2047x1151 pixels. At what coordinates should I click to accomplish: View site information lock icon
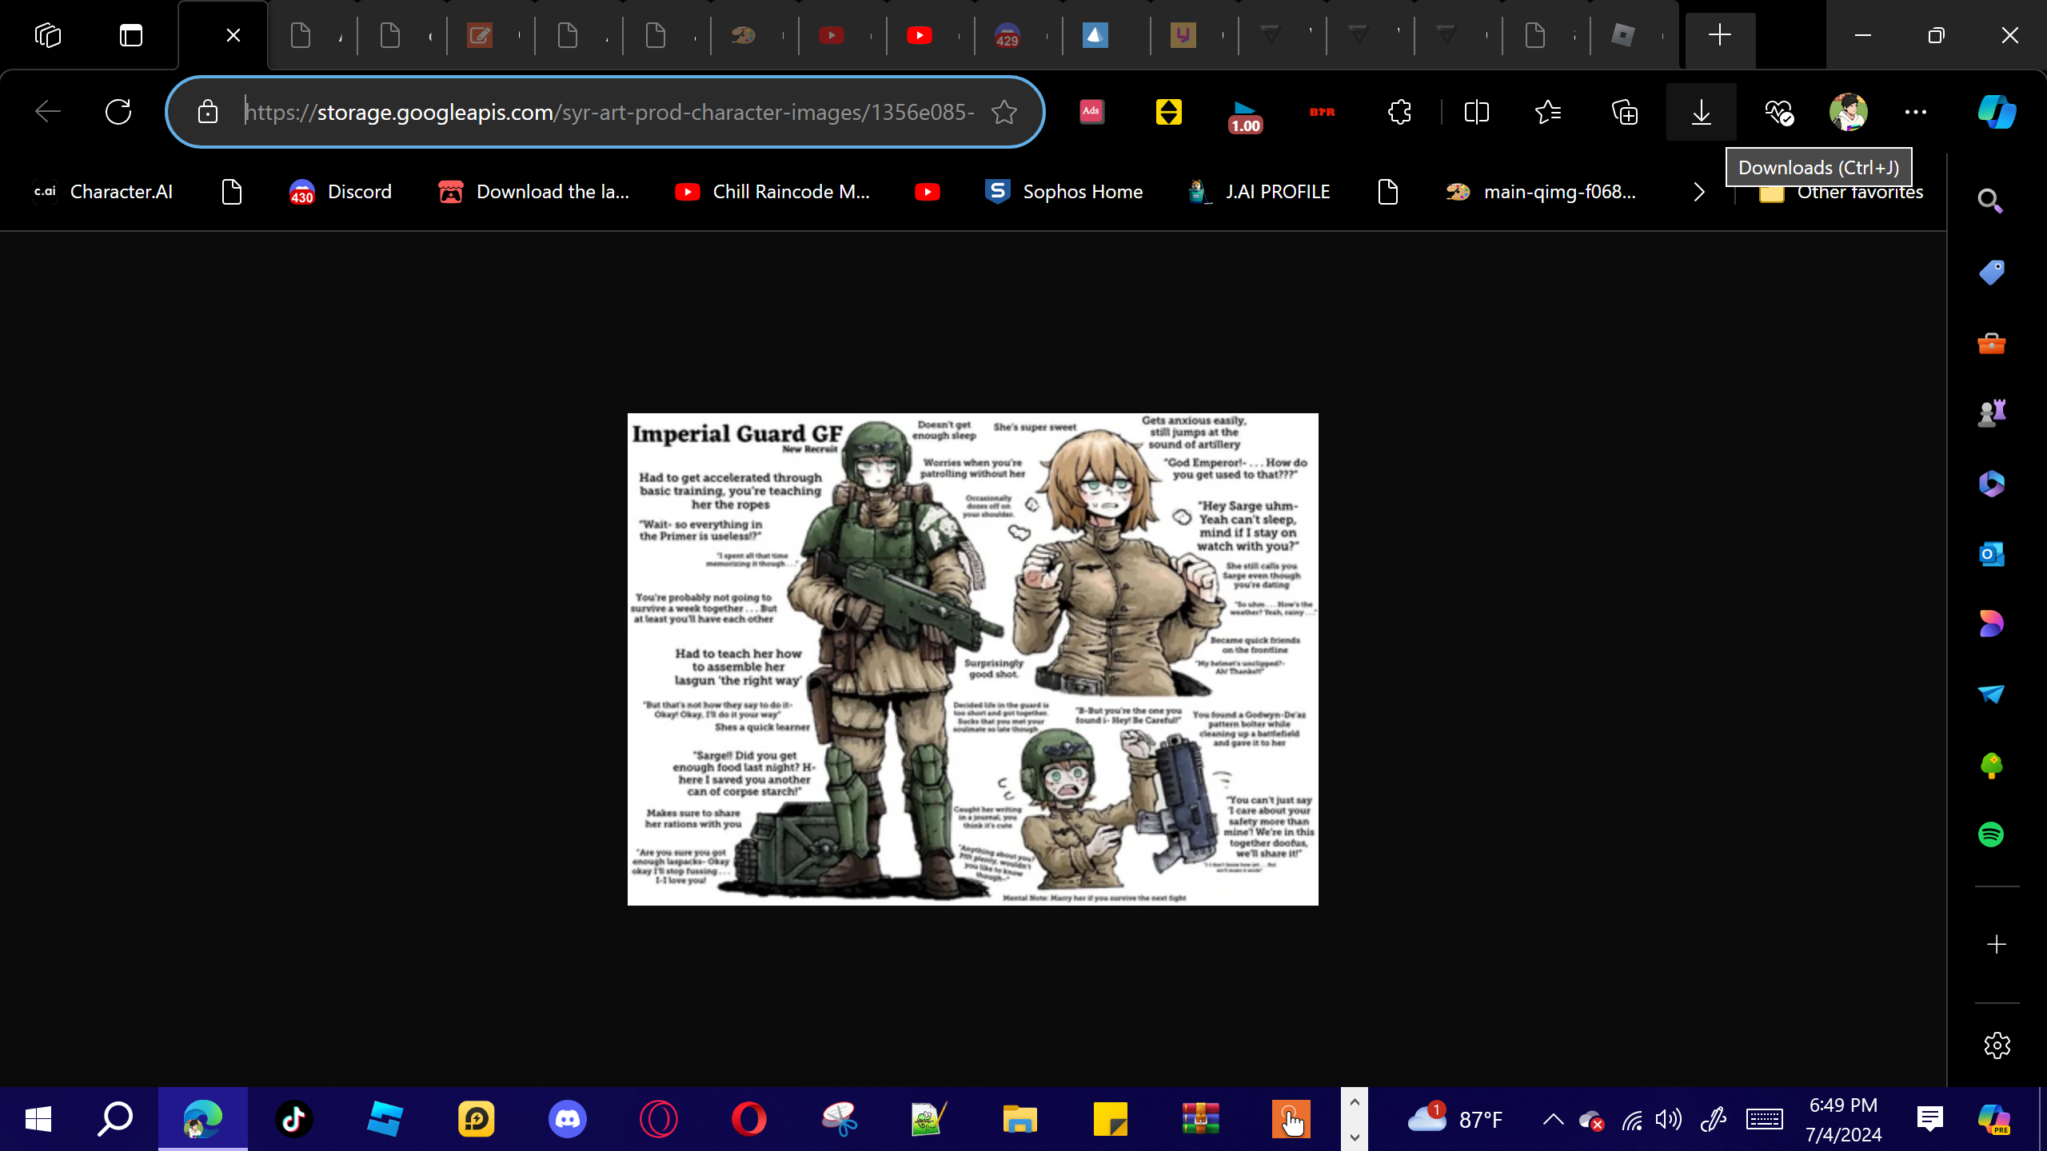coord(208,112)
